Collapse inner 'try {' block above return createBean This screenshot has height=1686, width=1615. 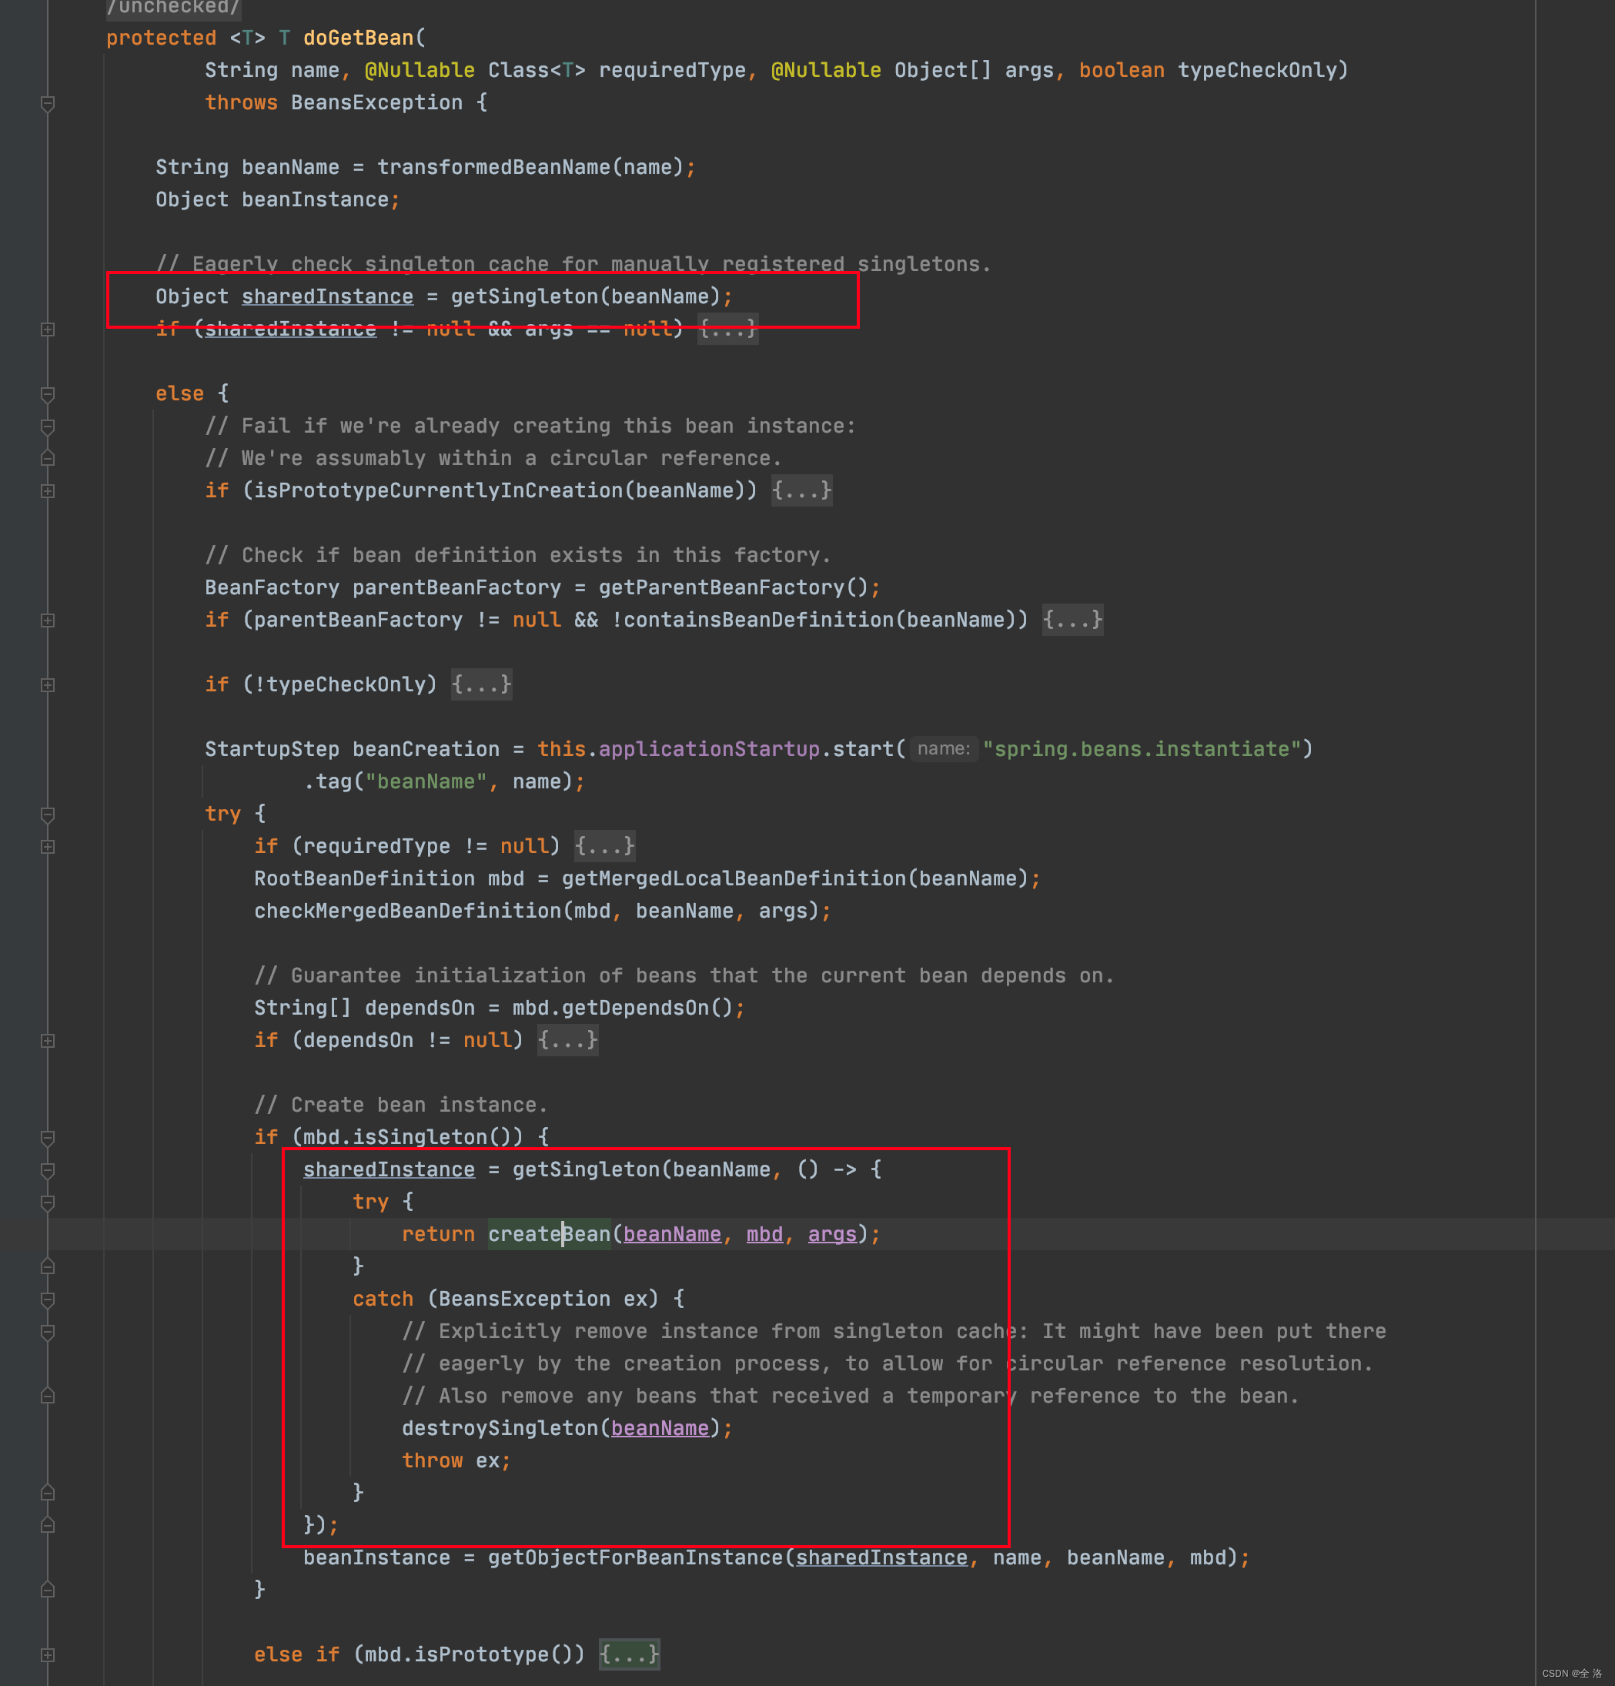click(48, 1203)
